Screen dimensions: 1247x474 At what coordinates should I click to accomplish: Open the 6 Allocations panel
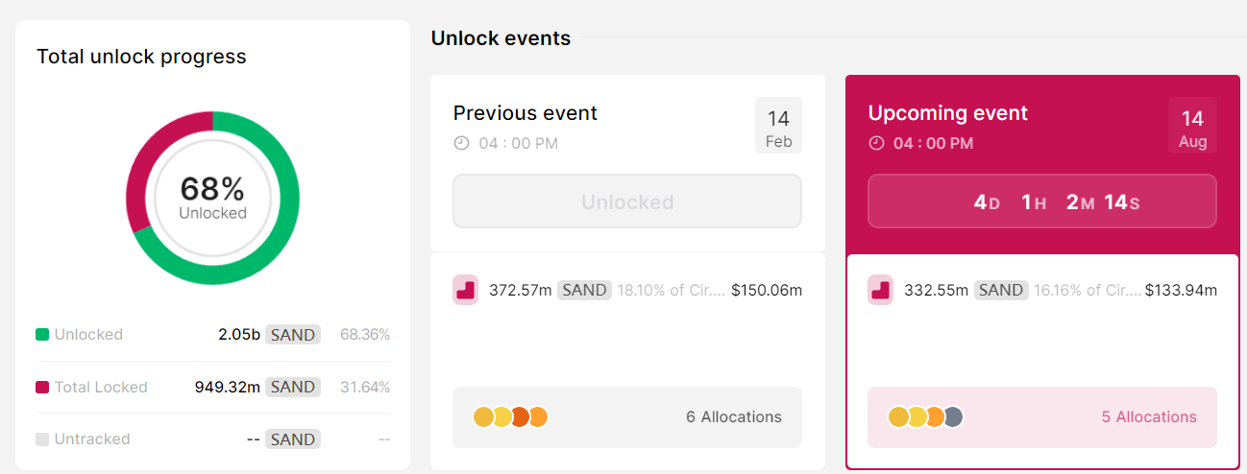click(x=627, y=417)
